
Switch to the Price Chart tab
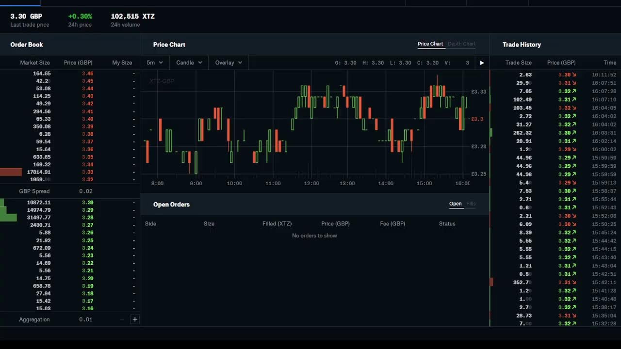pos(430,44)
